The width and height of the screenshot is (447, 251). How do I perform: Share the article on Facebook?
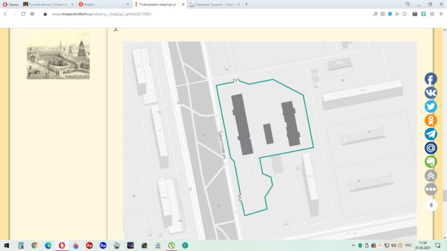(x=431, y=79)
